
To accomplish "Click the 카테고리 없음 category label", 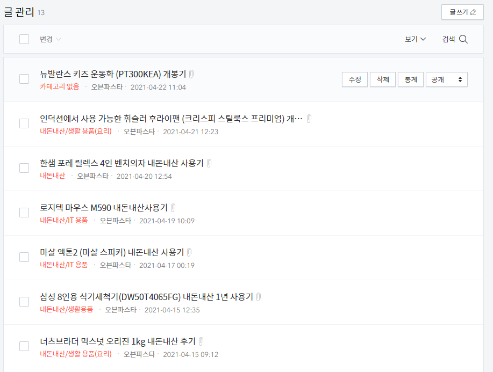I will point(60,86).
